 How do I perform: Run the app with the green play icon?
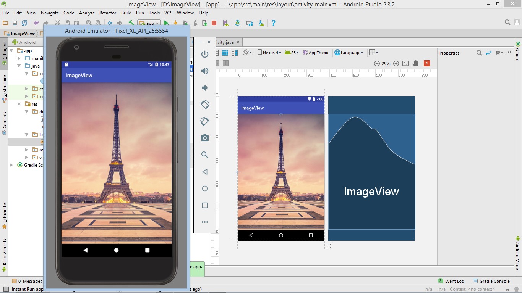165,23
